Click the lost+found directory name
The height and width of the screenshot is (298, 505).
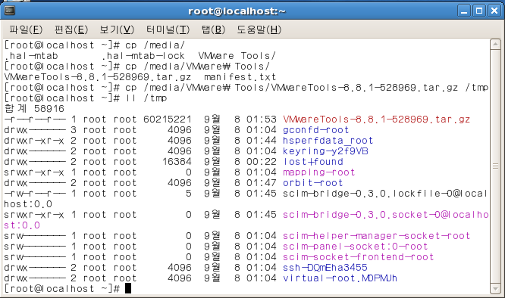pyautogui.click(x=312, y=162)
